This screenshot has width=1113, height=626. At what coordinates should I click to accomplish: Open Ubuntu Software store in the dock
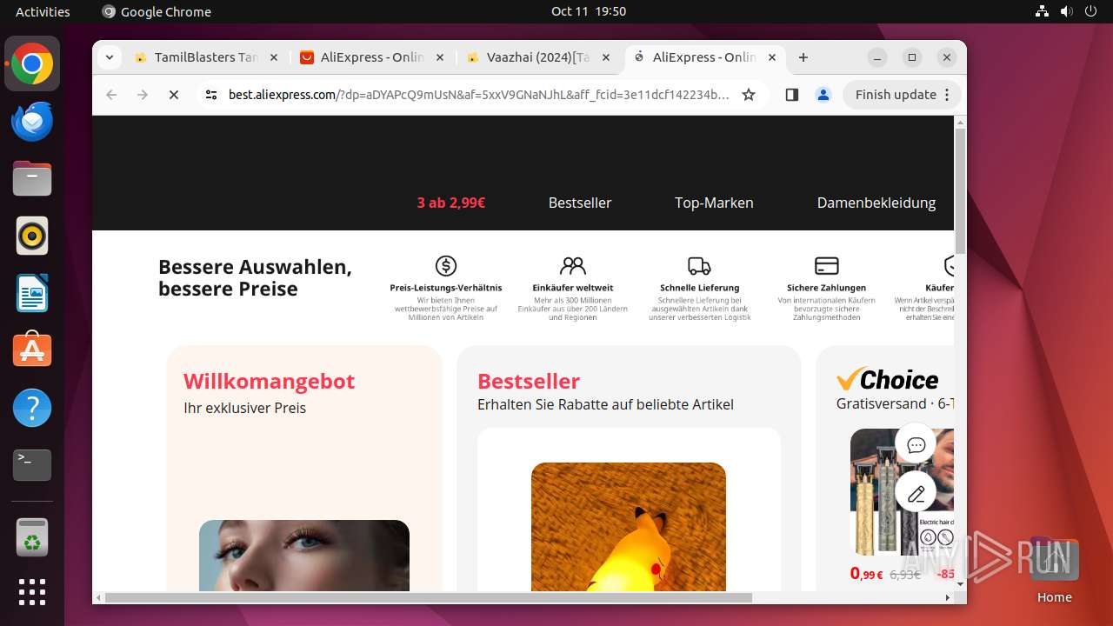point(32,350)
